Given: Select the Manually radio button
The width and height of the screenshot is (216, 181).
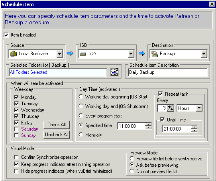Looking at the screenshot, I should click(x=81, y=135).
